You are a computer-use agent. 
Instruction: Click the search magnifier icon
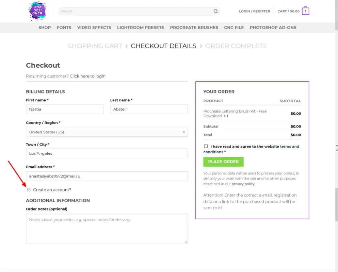tap(215, 11)
